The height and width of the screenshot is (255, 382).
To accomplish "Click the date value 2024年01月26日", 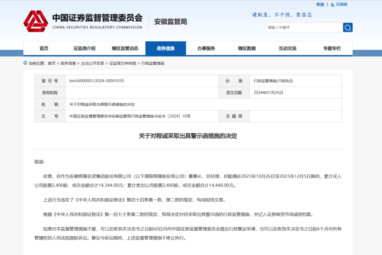I will tap(268, 93).
